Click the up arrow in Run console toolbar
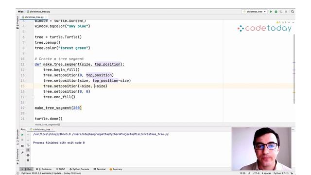The height and width of the screenshot is (175, 311). pyautogui.click(x=28, y=135)
